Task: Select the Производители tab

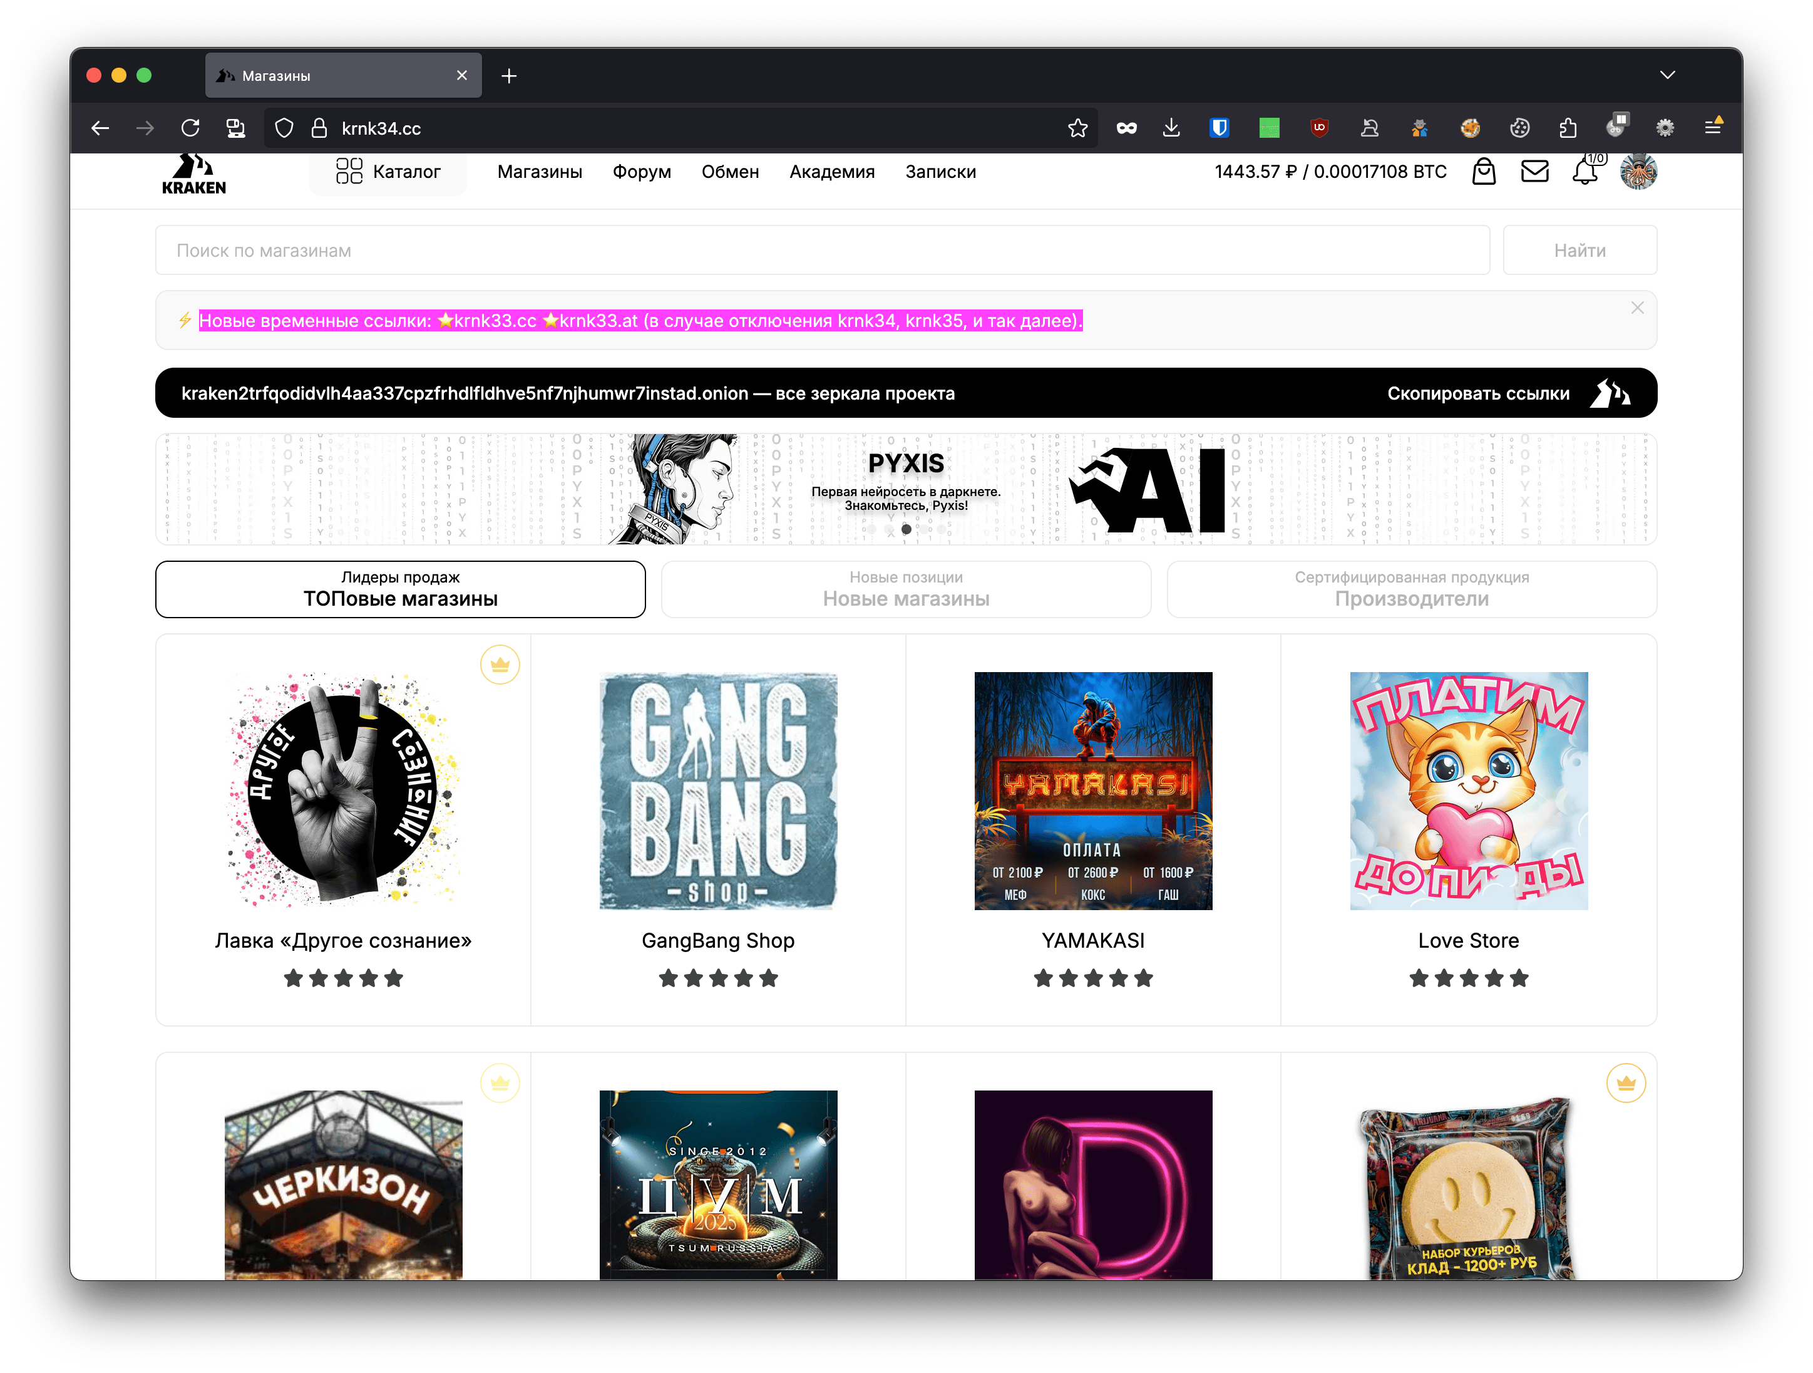Action: (x=1411, y=589)
